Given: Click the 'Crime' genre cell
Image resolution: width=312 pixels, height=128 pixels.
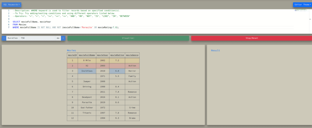Looking at the screenshot, I should (132, 108).
